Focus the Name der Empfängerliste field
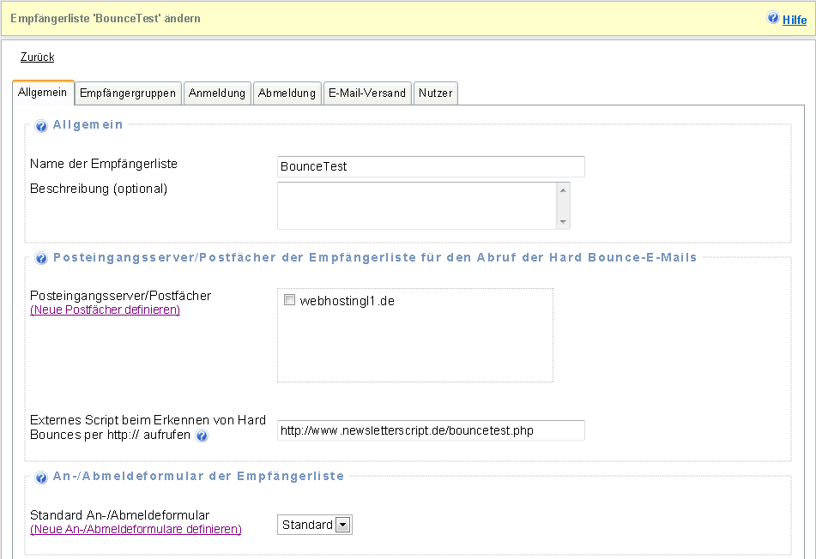Image resolution: width=816 pixels, height=559 pixels. [x=431, y=166]
